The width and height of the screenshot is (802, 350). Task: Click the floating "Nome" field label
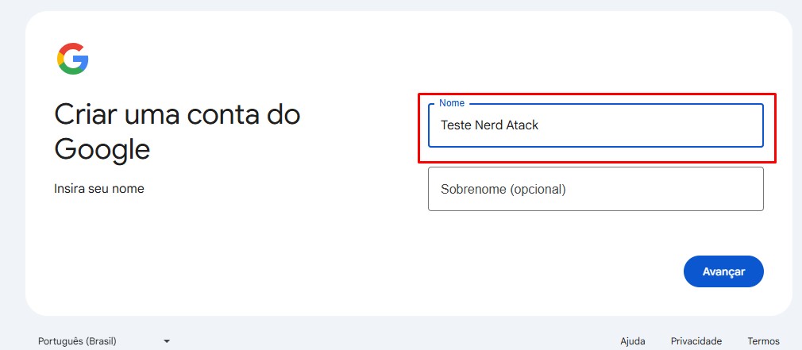coord(452,104)
